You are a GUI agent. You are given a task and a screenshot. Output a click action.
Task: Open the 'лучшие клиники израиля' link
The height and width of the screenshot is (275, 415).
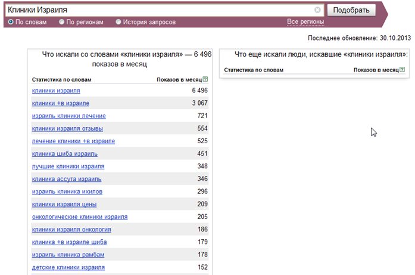pos(68,166)
